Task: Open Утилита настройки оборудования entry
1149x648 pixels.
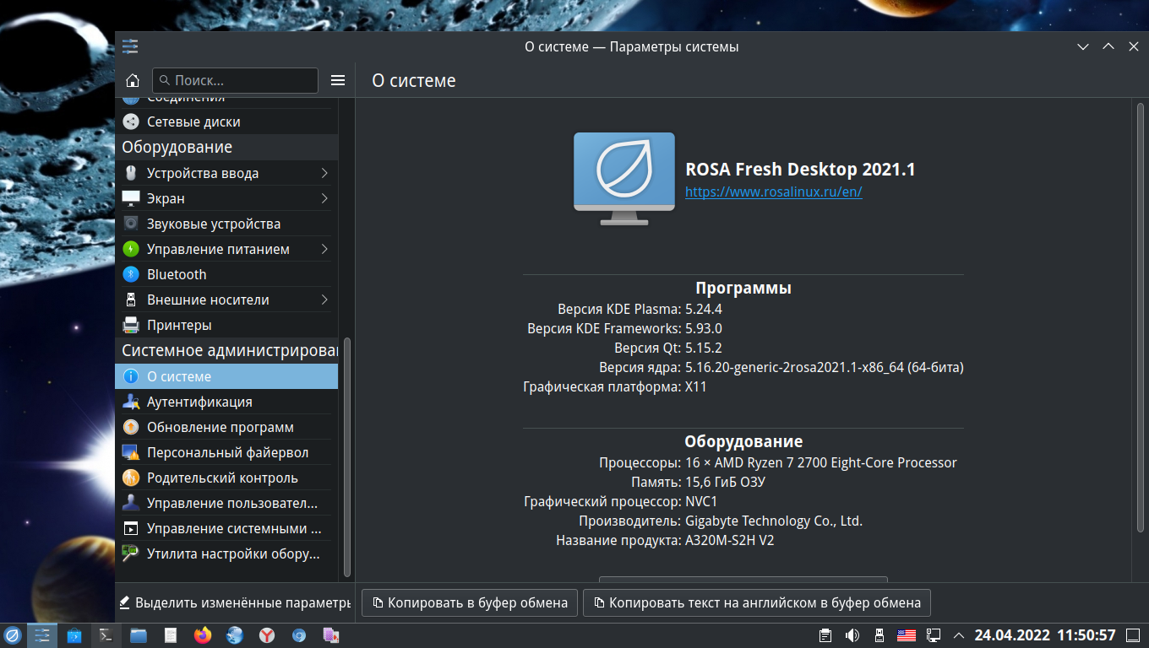Action: point(226,553)
